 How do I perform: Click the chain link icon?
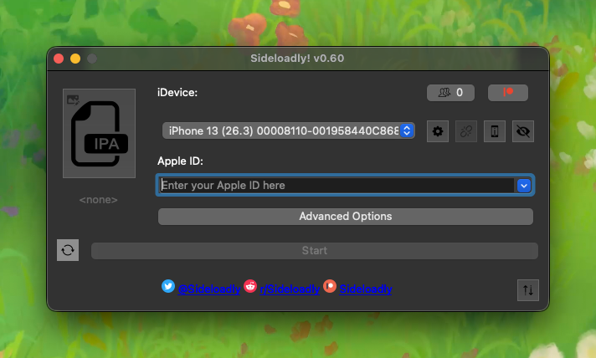(x=466, y=131)
